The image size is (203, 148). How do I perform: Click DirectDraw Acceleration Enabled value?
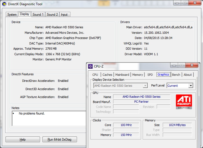(63, 81)
